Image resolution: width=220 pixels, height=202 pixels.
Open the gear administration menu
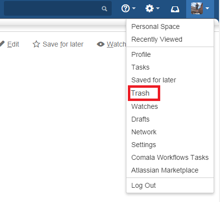click(149, 8)
